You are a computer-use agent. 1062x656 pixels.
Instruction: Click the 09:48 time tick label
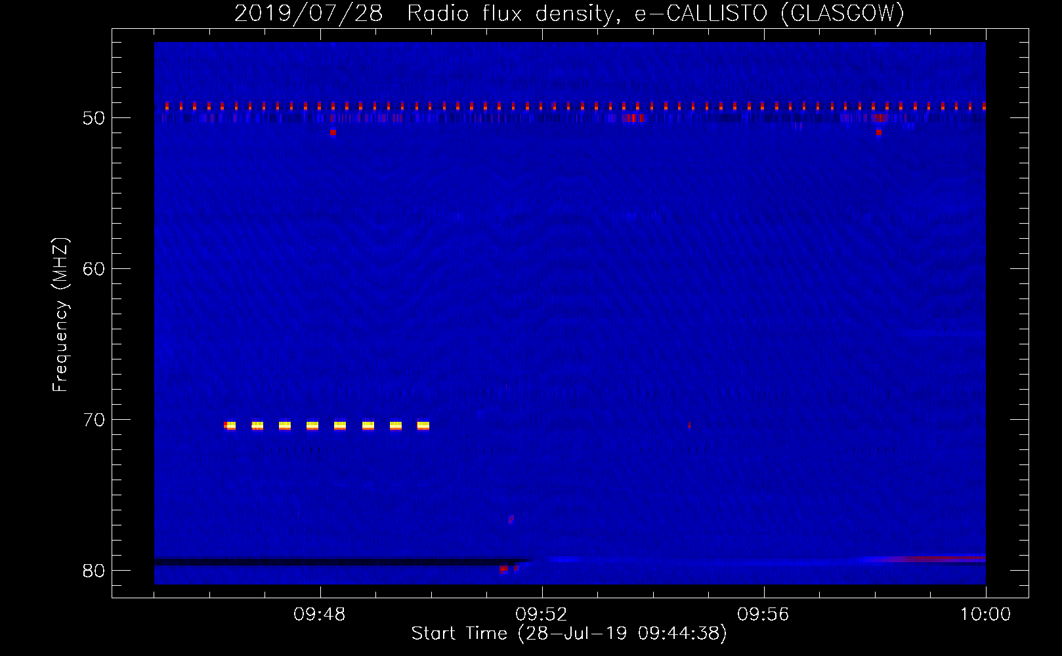(x=320, y=615)
